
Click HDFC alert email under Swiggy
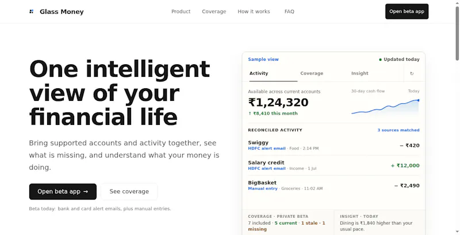click(267, 148)
